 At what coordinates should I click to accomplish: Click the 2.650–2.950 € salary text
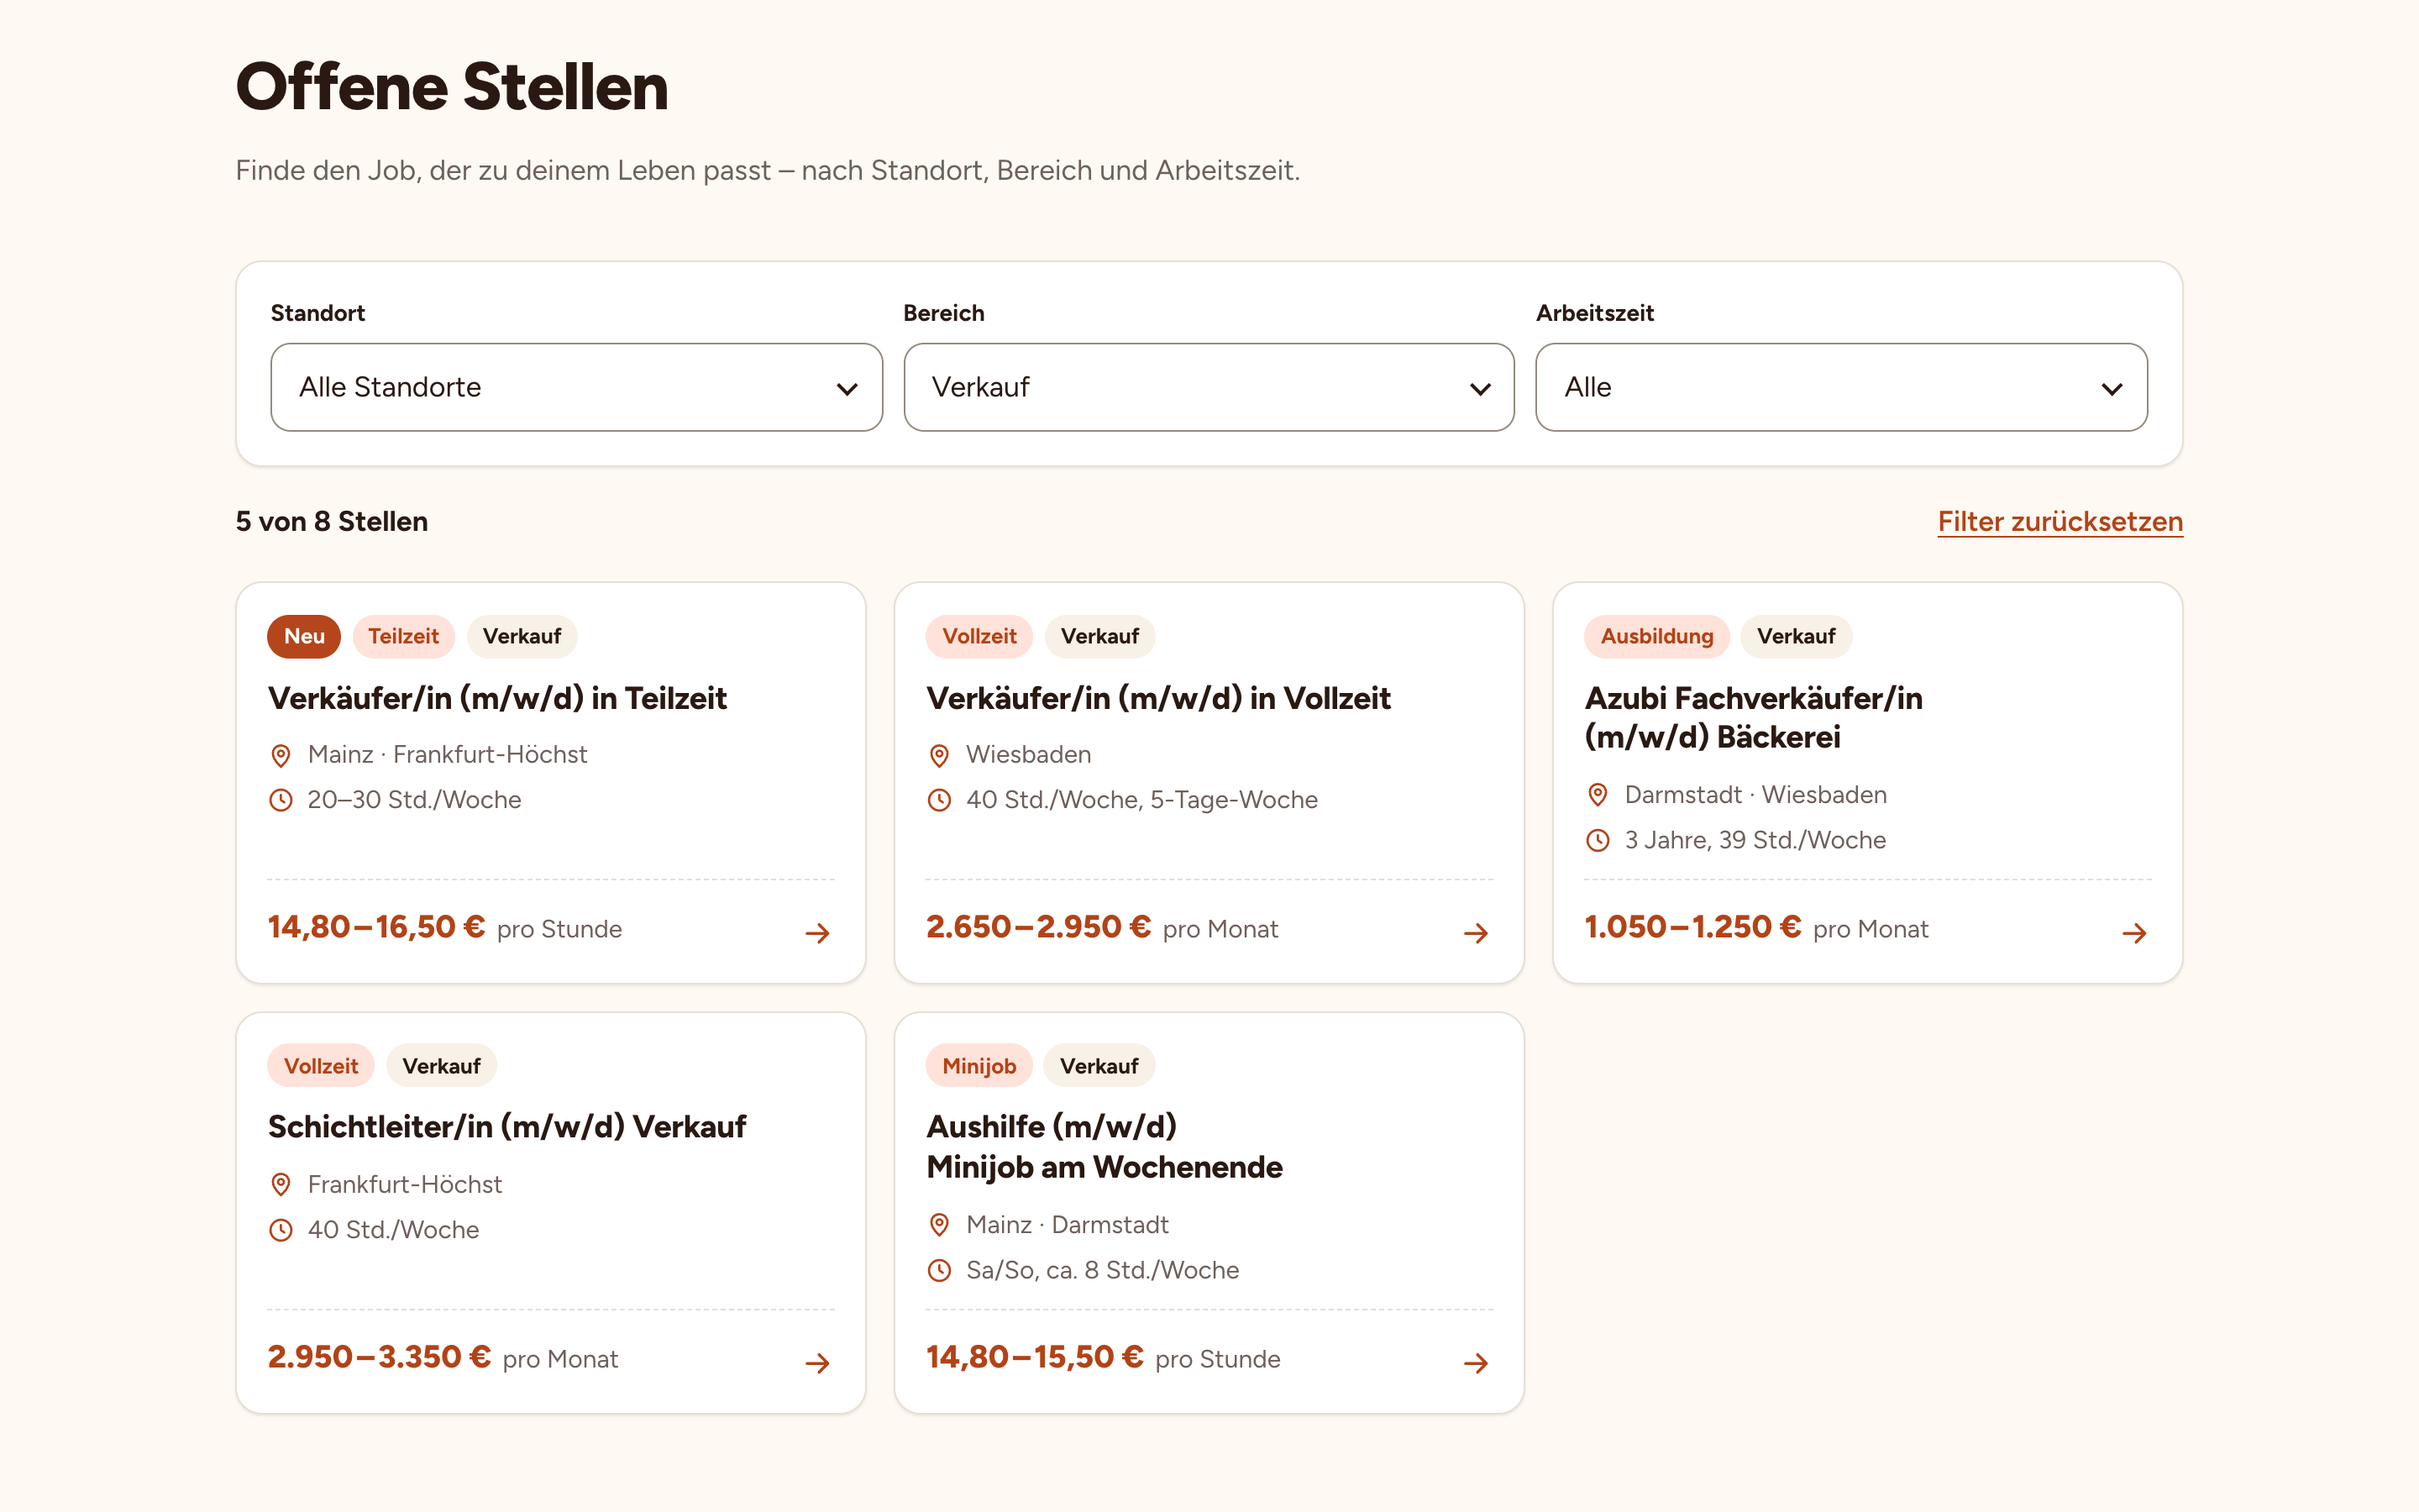[1038, 927]
